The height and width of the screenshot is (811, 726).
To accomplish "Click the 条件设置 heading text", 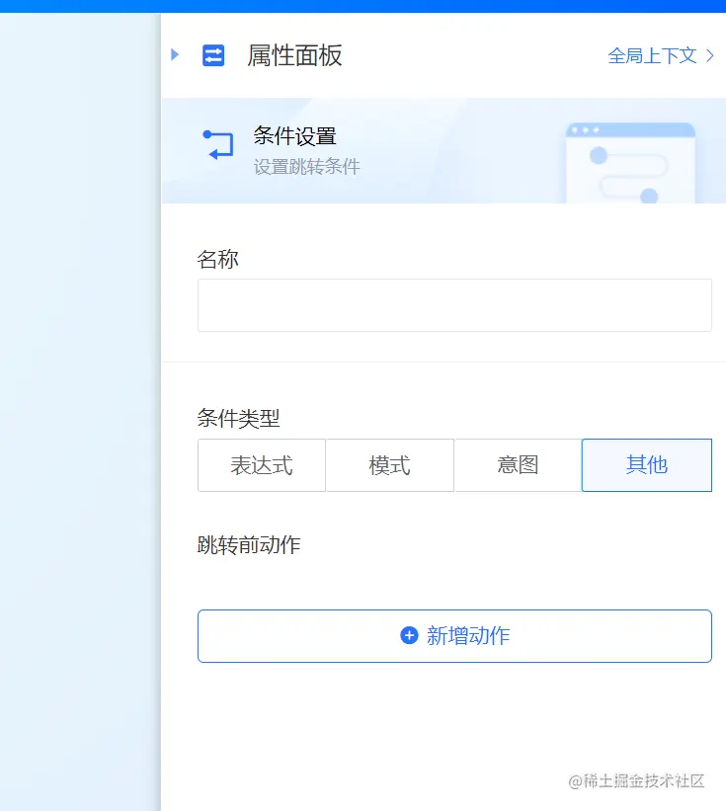I will 294,136.
